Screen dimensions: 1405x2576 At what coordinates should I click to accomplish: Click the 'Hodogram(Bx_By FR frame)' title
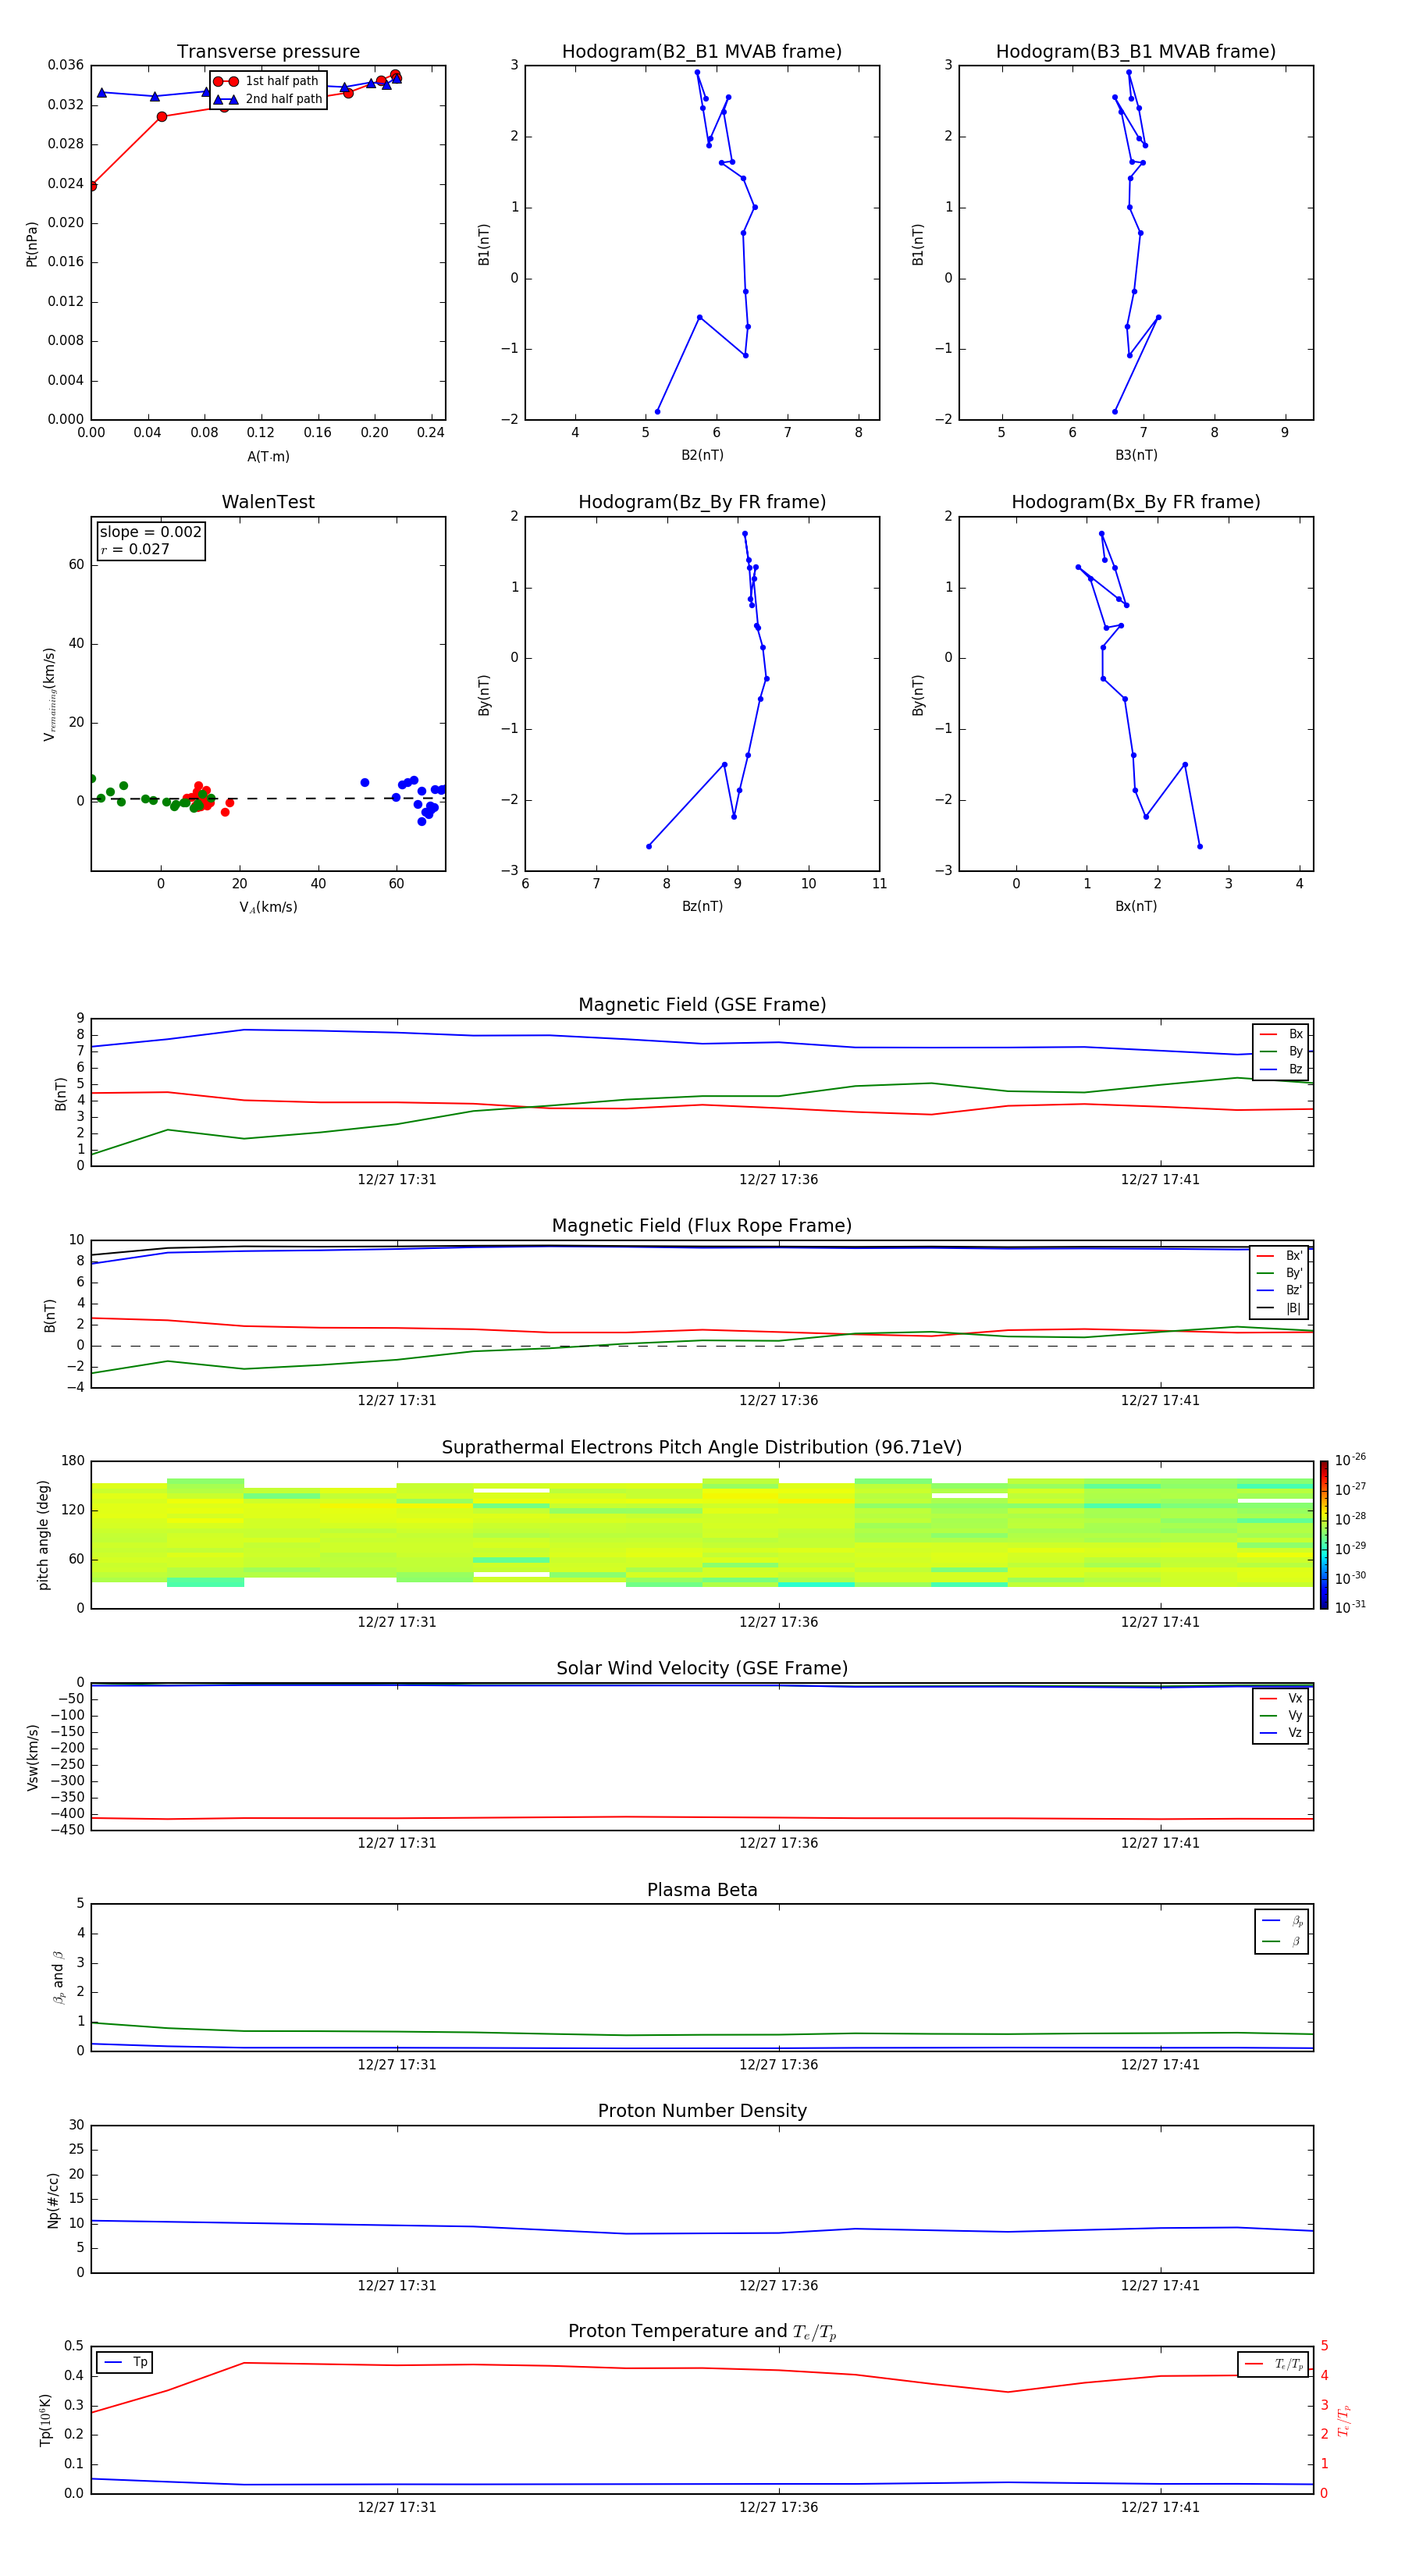1136,502
